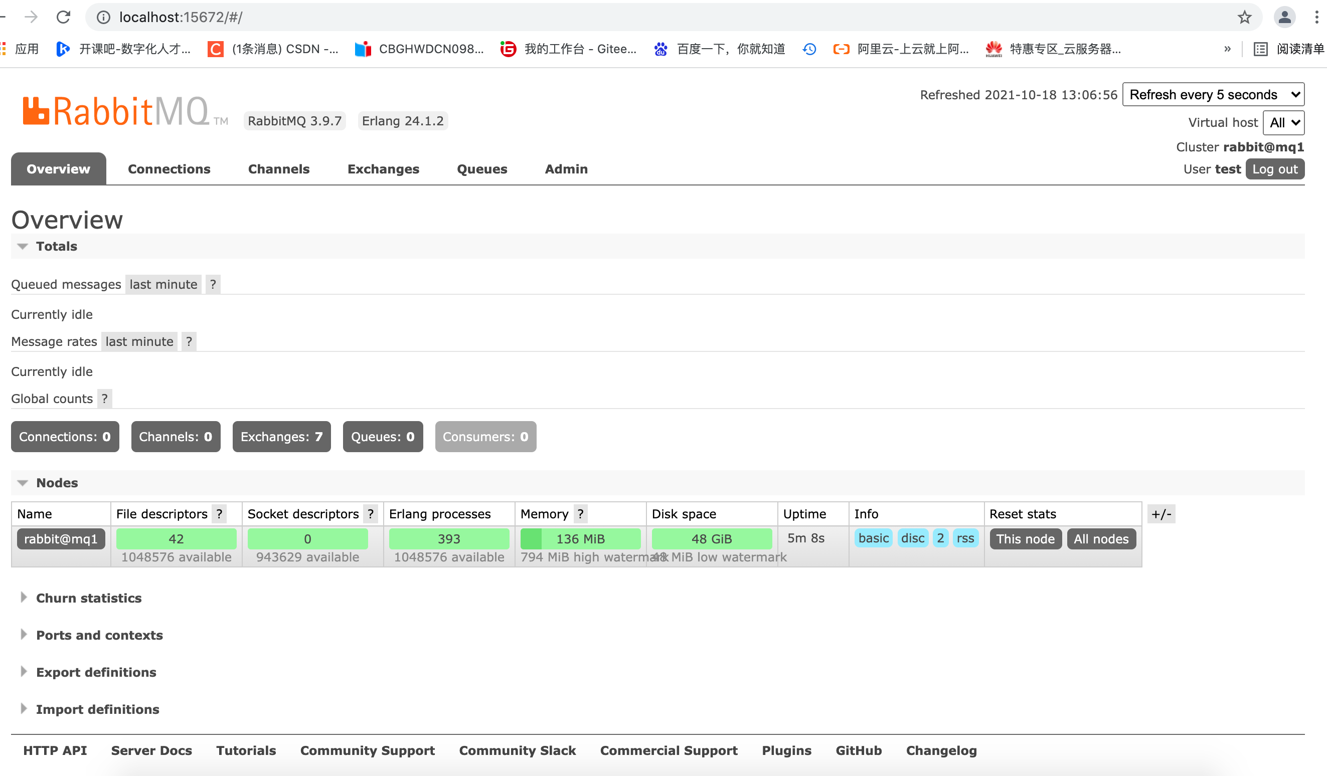Open the 阿里云 bookmark

[x=901, y=49]
